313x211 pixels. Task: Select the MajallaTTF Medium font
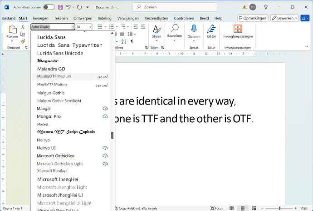71,85
